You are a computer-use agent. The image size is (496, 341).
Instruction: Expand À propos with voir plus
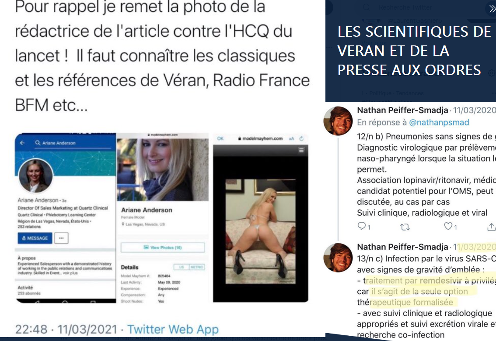coord(70,273)
